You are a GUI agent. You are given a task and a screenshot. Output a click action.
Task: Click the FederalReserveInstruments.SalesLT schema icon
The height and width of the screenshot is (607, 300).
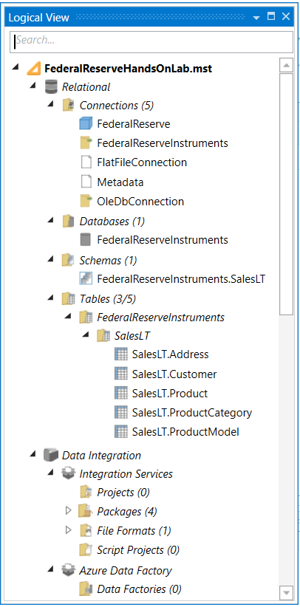point(85,278)
